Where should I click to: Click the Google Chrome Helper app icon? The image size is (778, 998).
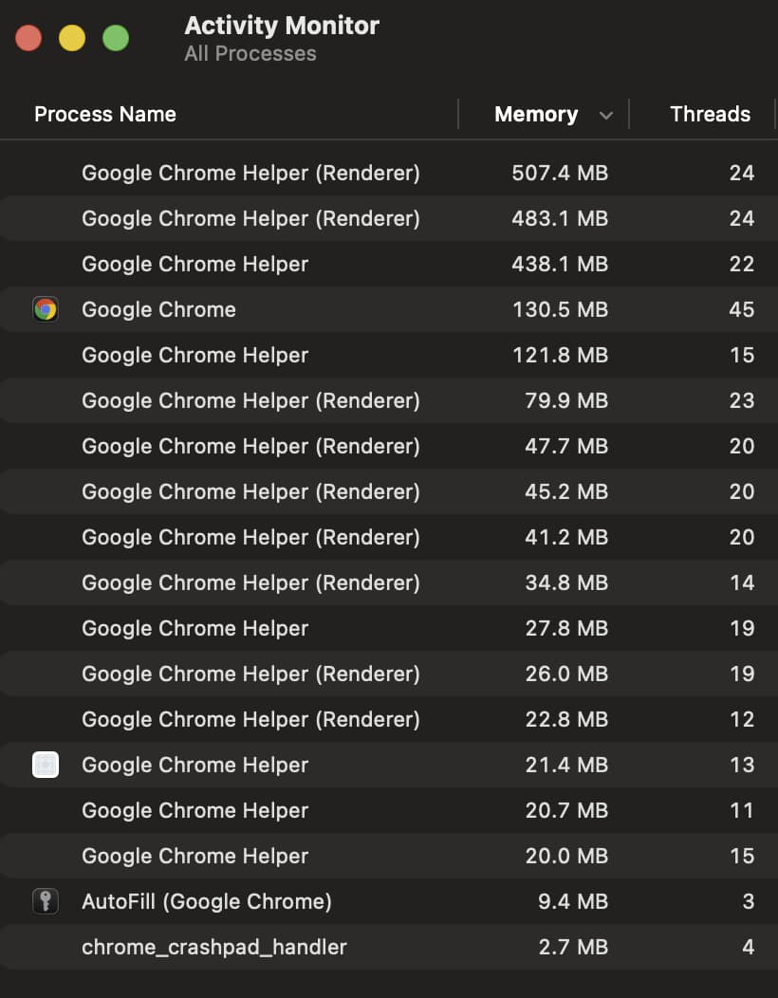pos(46,765)
